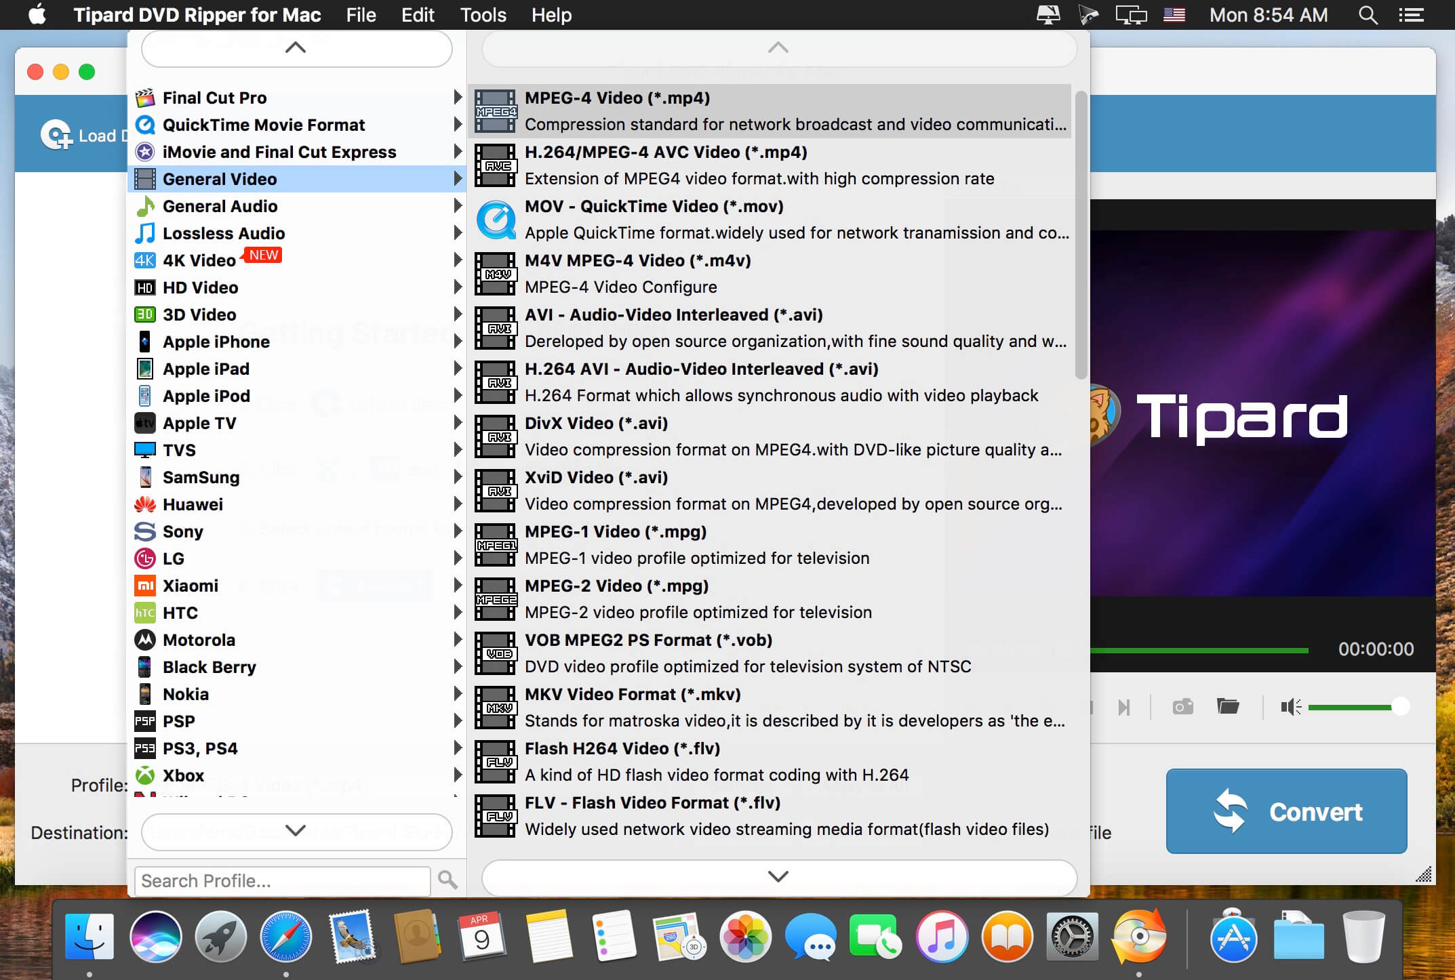Click the scroll down chevron in format list
Image resolution: width=1455 pixels, height=980 pixels.
(778, 875)
